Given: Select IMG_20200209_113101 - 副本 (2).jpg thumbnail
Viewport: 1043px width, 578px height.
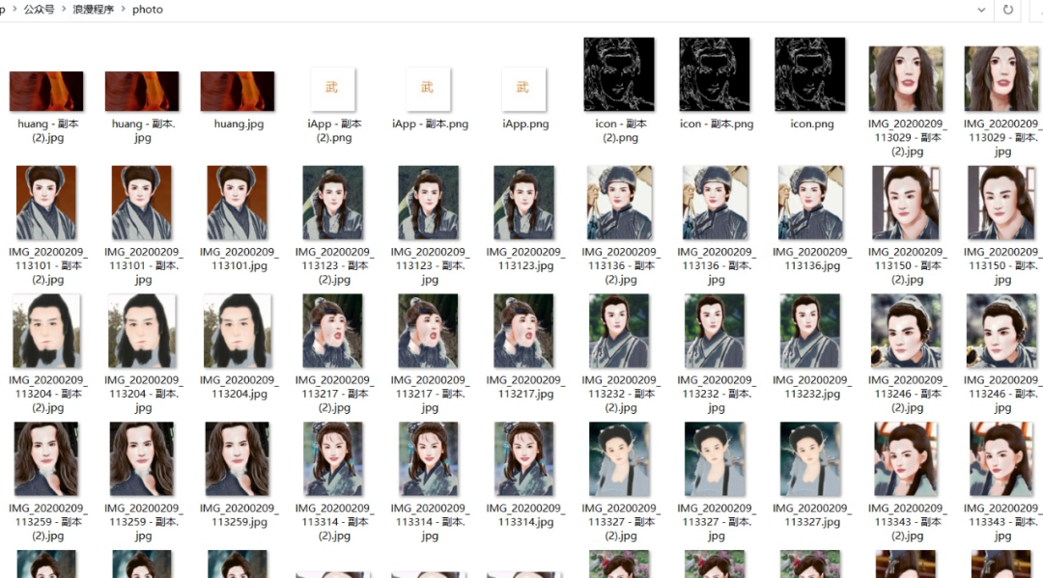Looking at the screenshot, I should click(46, 202).
